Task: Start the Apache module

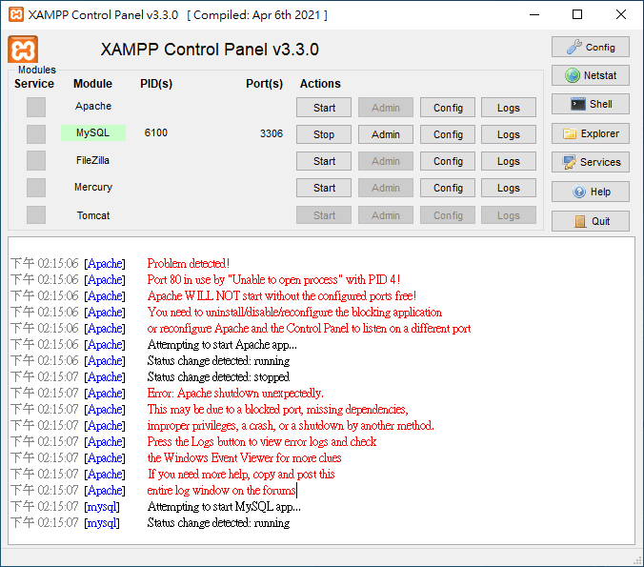Action: pos(324,108)
